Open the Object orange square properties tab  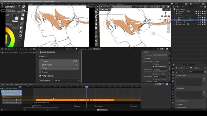173,88
